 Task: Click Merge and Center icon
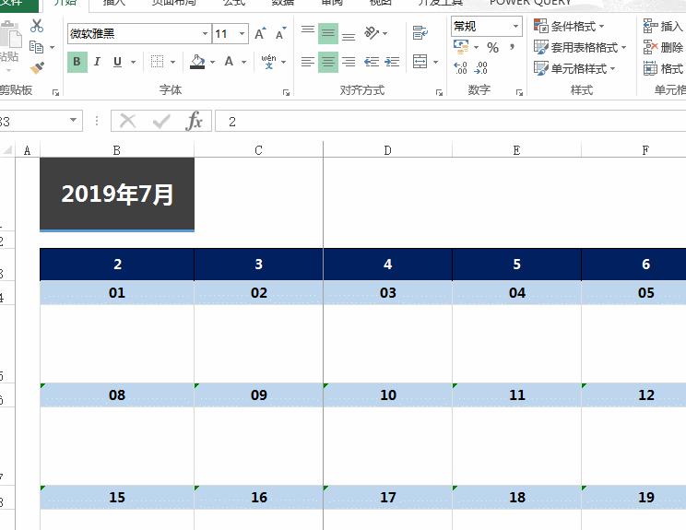(420, 62)
